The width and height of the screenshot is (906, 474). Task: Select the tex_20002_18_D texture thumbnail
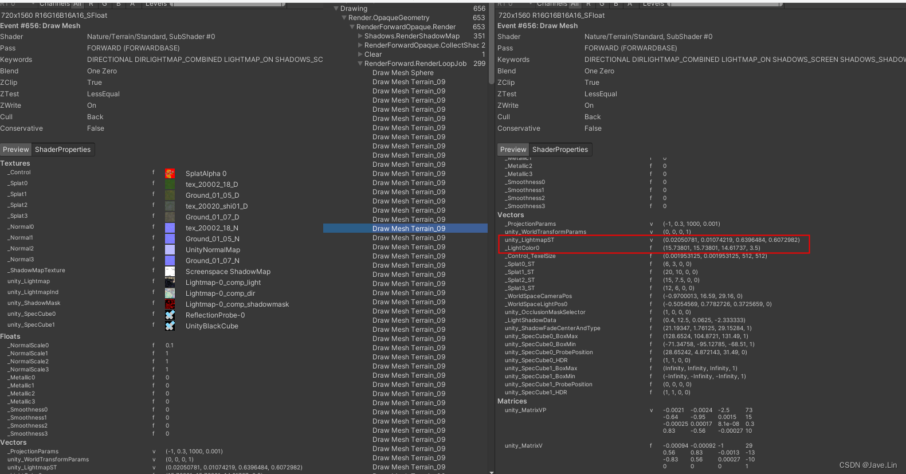(170, 185)
